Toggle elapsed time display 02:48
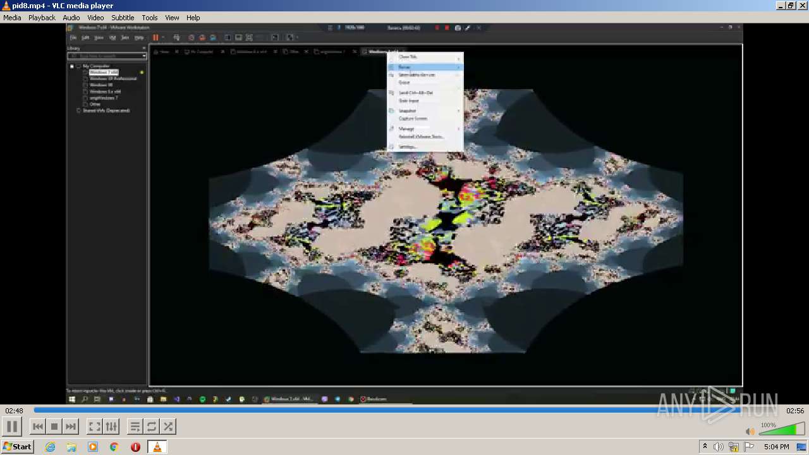The image size is (809, 455). (14, 411)
